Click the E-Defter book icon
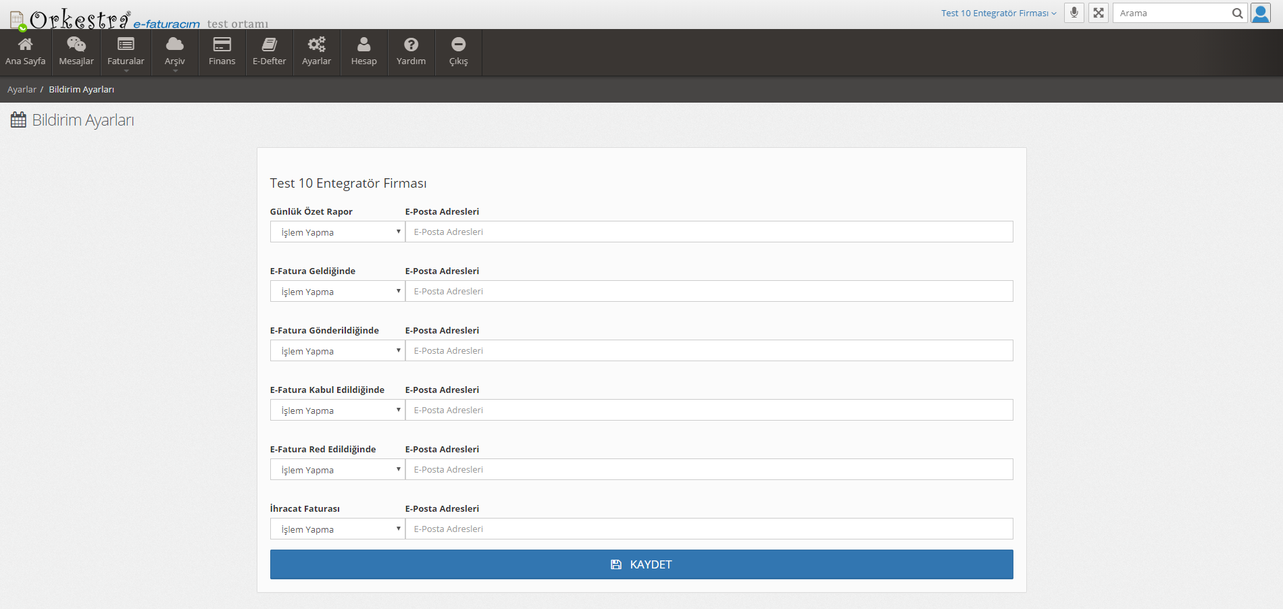1283x609 pixels. [269, 45]
